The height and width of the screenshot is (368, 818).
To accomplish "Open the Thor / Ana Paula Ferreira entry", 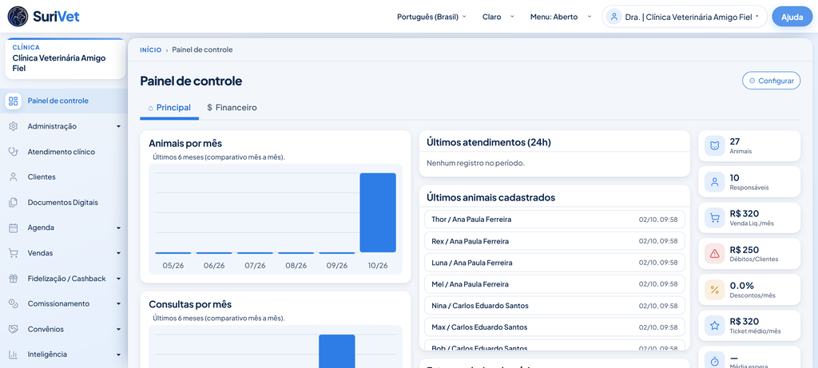I will [554, 220].
